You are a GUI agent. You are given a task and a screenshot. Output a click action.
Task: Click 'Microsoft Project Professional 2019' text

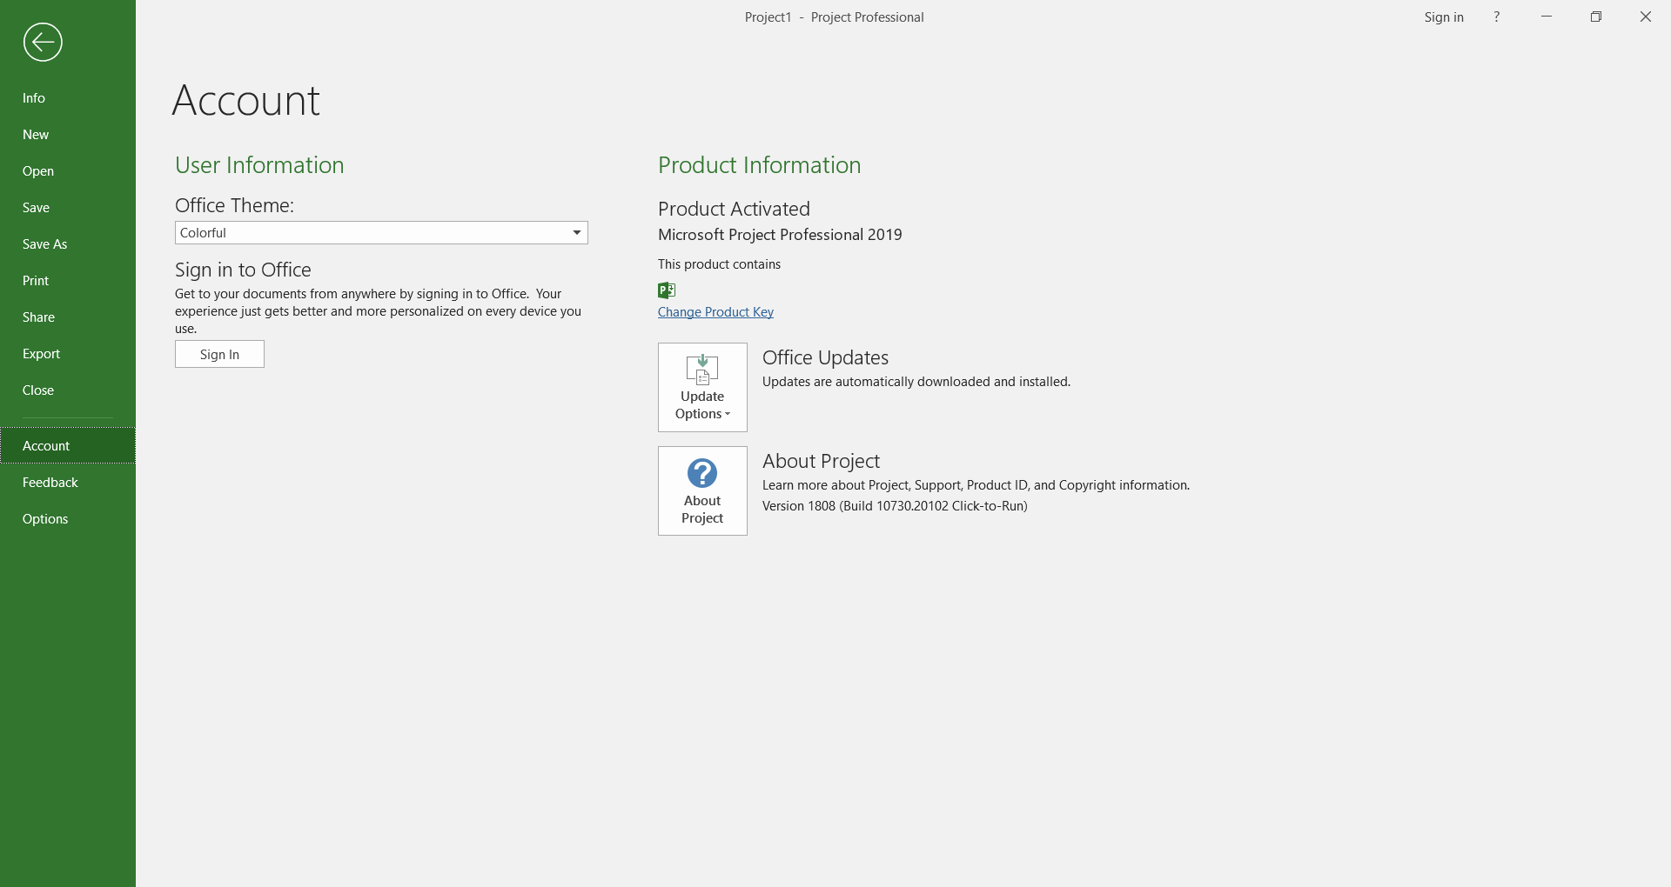click(x=780, y=235)
